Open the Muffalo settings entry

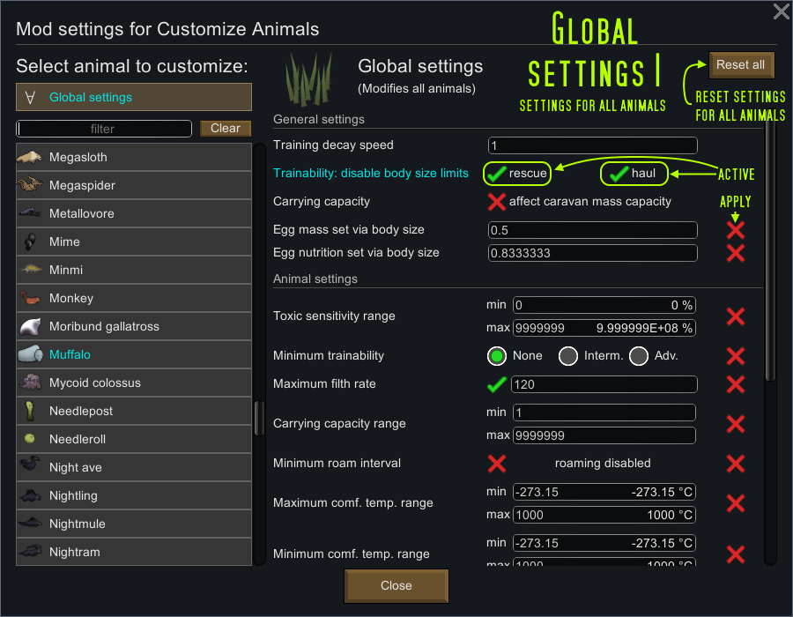[134, 354]
